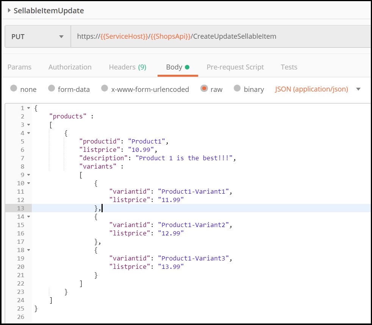This screenshot has height=325, width=372.
Task: Expand the SellableItemUpdate request title
Action: click(9, 10)
